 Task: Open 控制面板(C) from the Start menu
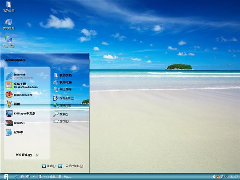[66, 98]
